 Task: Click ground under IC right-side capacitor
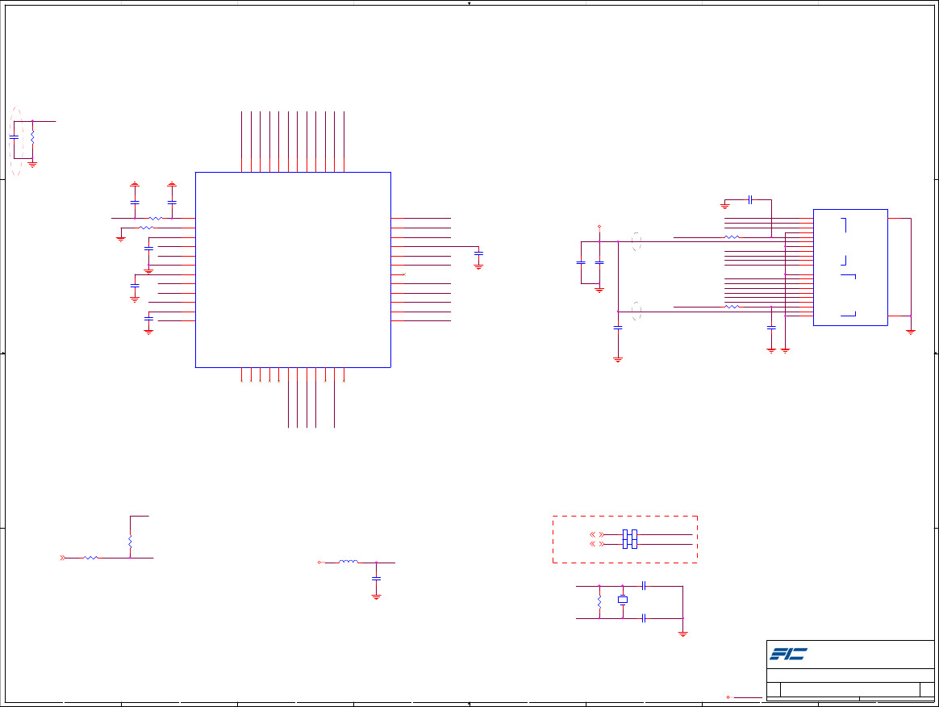(478, 266)
